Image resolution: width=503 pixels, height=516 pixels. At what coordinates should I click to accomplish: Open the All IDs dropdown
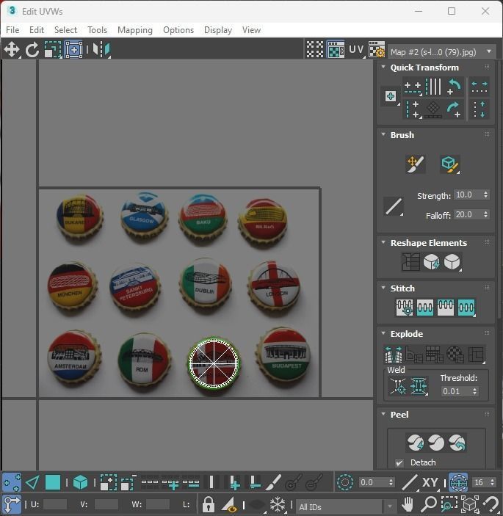pos(346,506)
